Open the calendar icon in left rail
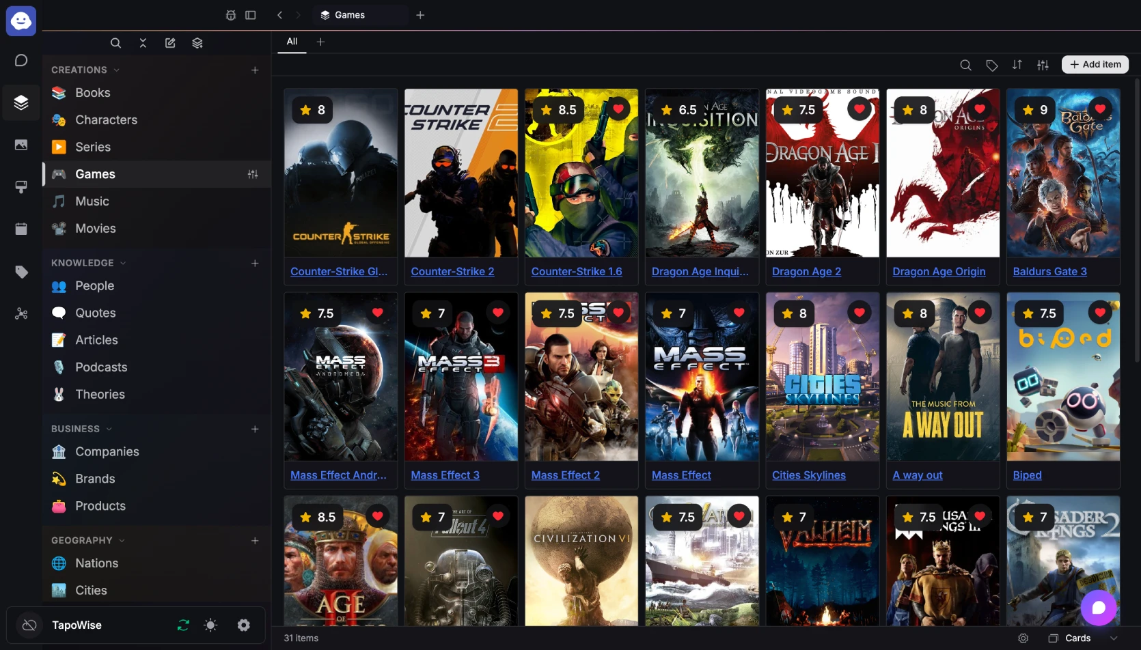This screenshot has height=650, width=1141. [x=21, y=229]
